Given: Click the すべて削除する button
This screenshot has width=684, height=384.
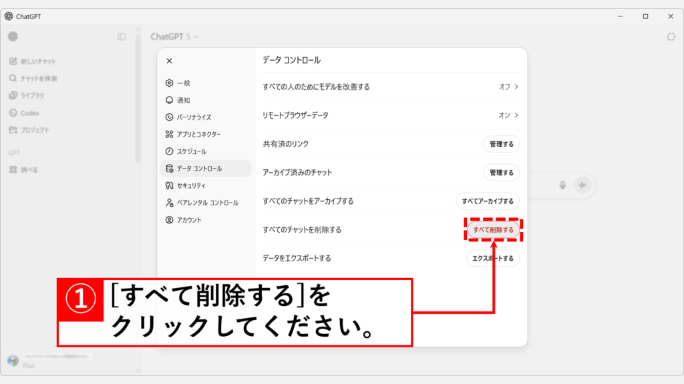Looking at the screenshot, I should 493,230.
